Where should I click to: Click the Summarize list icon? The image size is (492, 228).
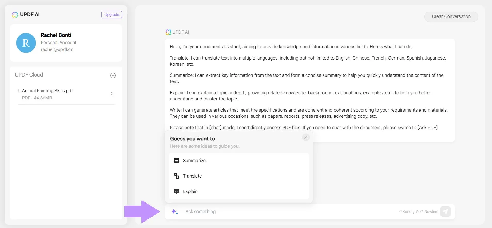pos(177,161)
